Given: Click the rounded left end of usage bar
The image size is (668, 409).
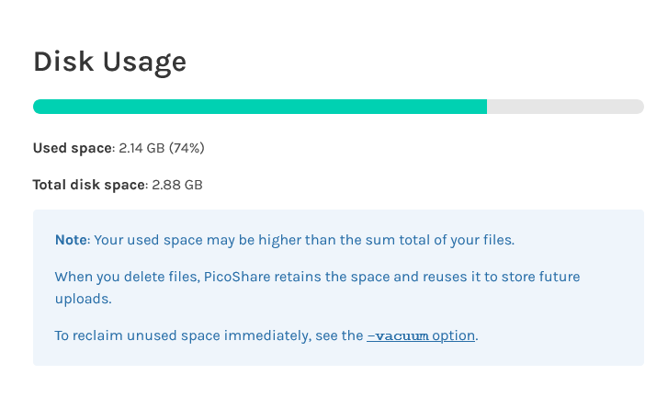Looking at the screenshot, I should [x=39, y=107].
